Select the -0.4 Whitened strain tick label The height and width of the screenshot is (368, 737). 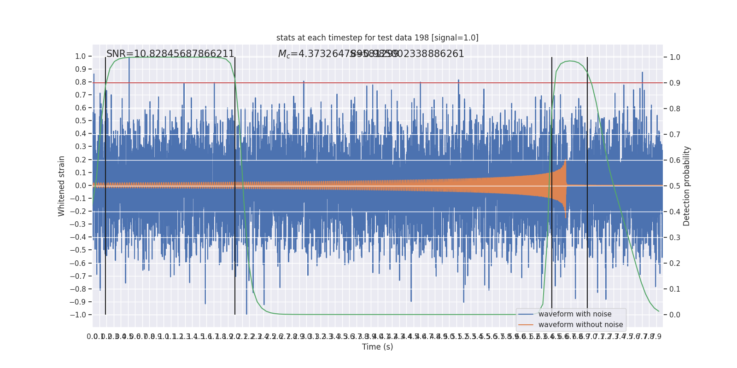[78, 237]
